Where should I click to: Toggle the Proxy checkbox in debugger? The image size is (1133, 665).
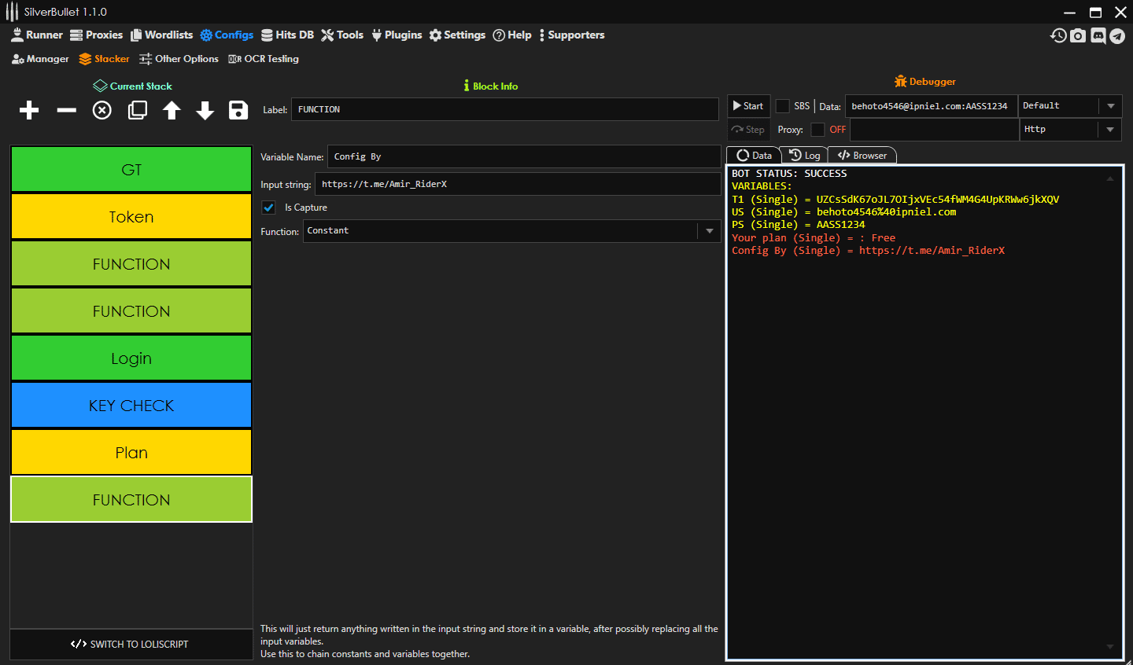(817, 130)
